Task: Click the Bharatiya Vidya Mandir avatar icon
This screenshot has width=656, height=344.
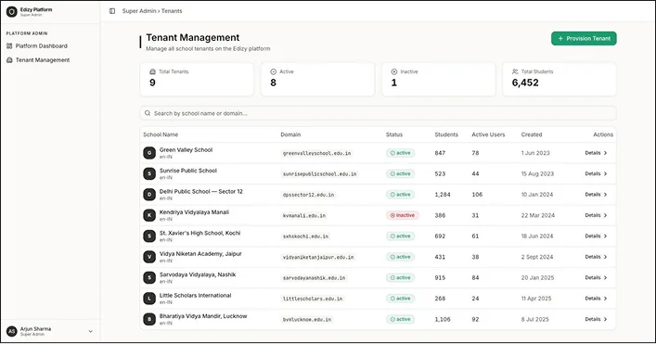Action: tap(149, 319)
